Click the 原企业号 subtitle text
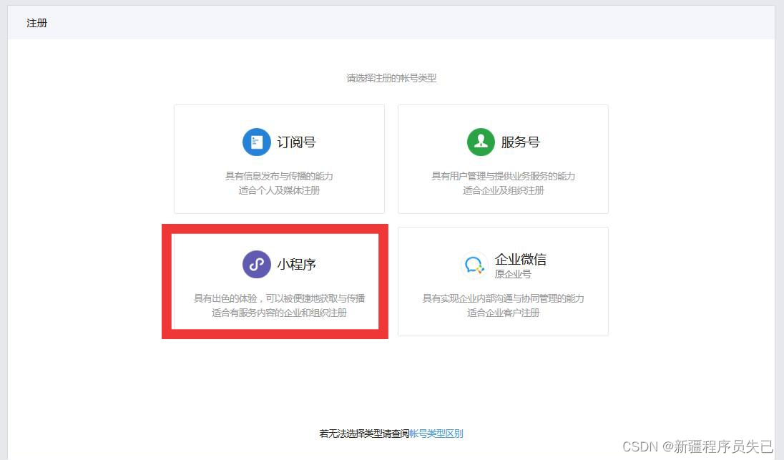Viewport: 784px width, 460px height. 513,274
